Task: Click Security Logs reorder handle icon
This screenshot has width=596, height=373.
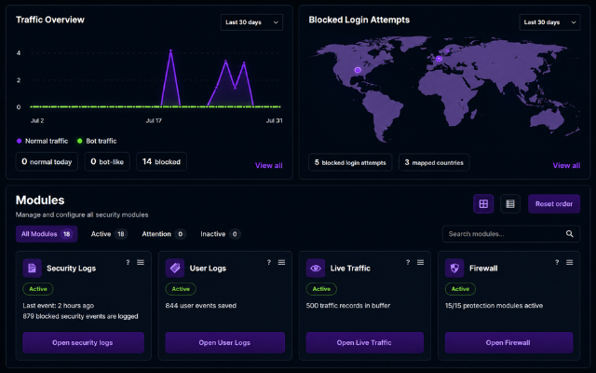Action: click(x=141, y=262)
